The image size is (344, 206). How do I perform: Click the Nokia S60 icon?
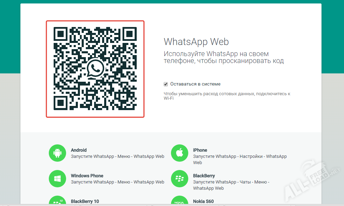[x=180, y=202]
